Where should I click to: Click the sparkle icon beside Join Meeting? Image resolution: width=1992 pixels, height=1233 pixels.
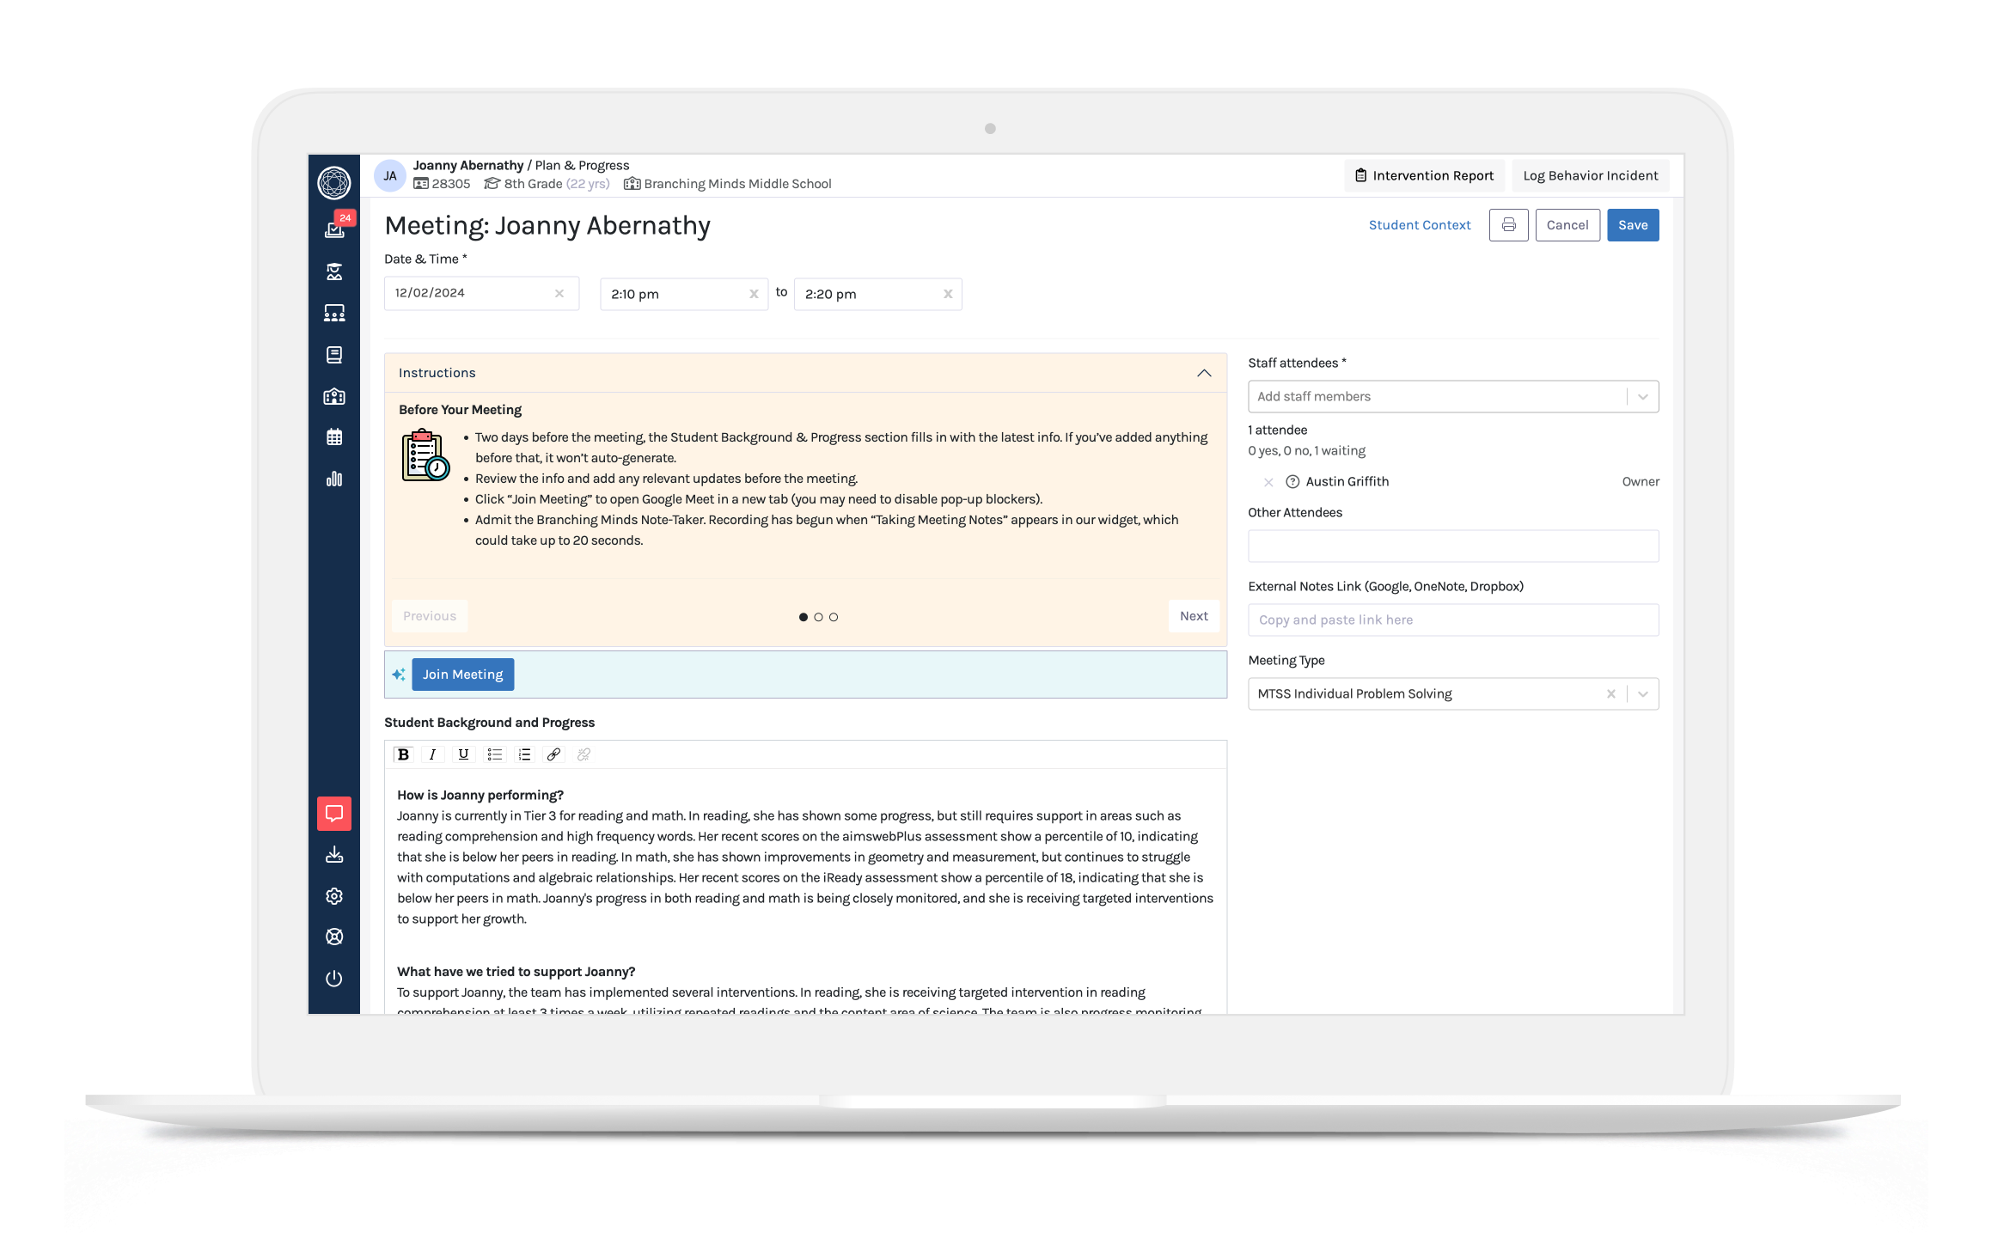[x=399, y=674]
